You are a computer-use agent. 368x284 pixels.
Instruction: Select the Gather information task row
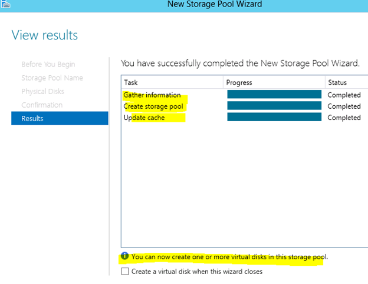click(245, 95)
